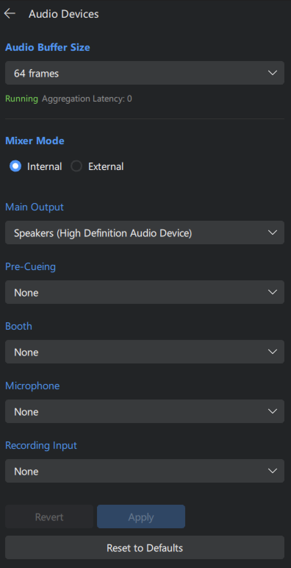
Task: Enable External mixing instead of Internal
Action: coord(76,166)
